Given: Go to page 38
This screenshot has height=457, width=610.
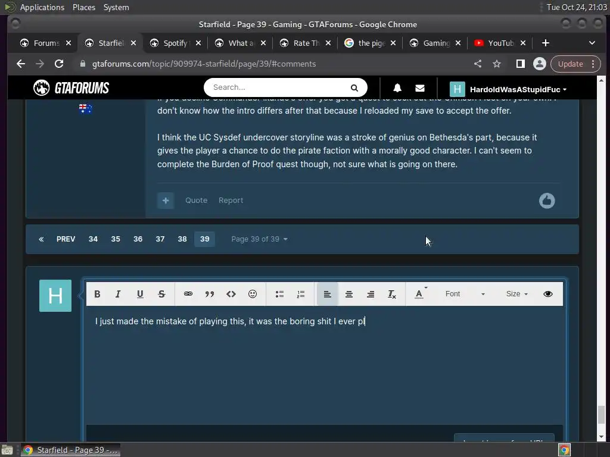Looking at the screenshot, I should (182, 239).
